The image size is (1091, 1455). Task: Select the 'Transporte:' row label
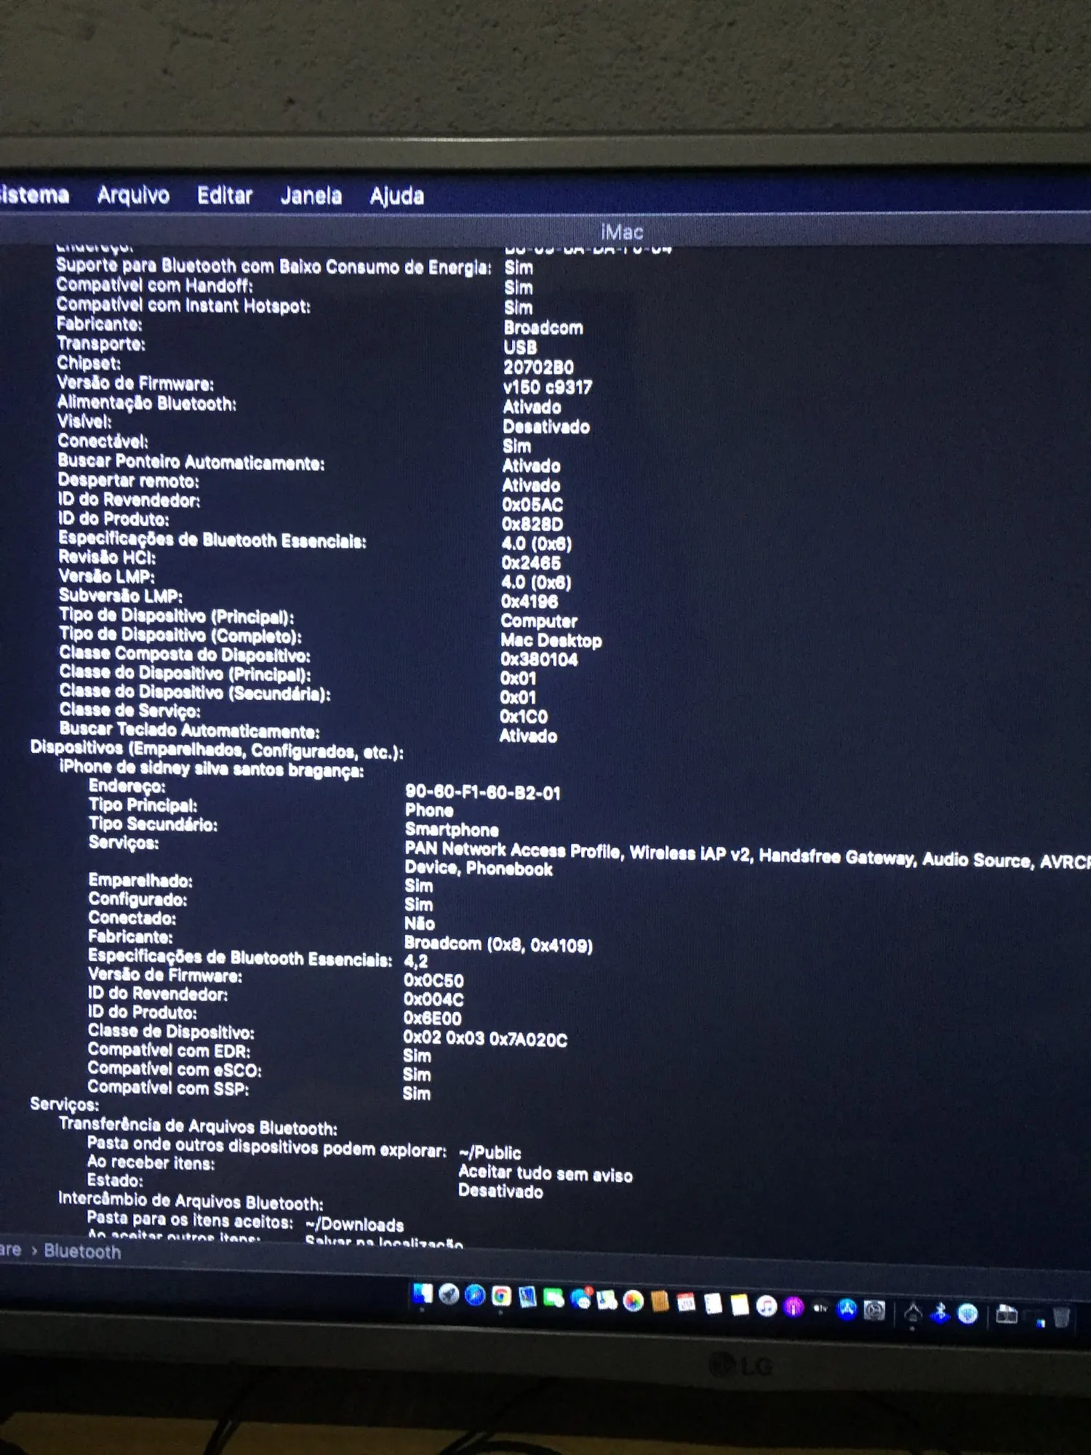[101, 343]
